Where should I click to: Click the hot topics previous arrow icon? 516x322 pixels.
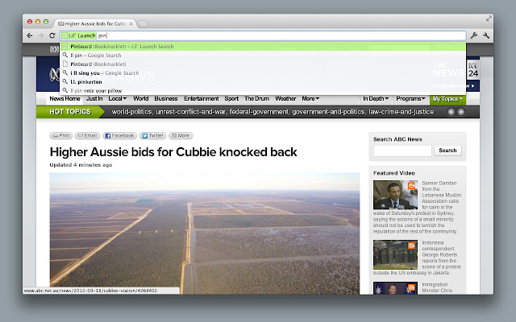(451, 112)
